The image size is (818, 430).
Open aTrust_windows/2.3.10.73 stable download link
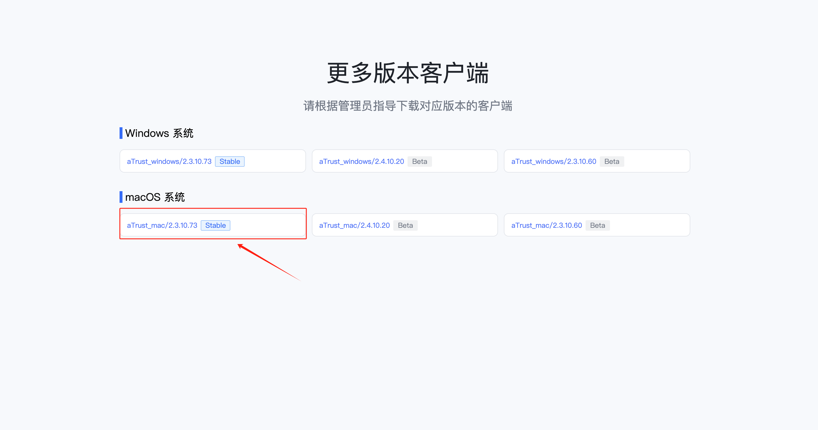pyautogui.click(x=169, y=162)
